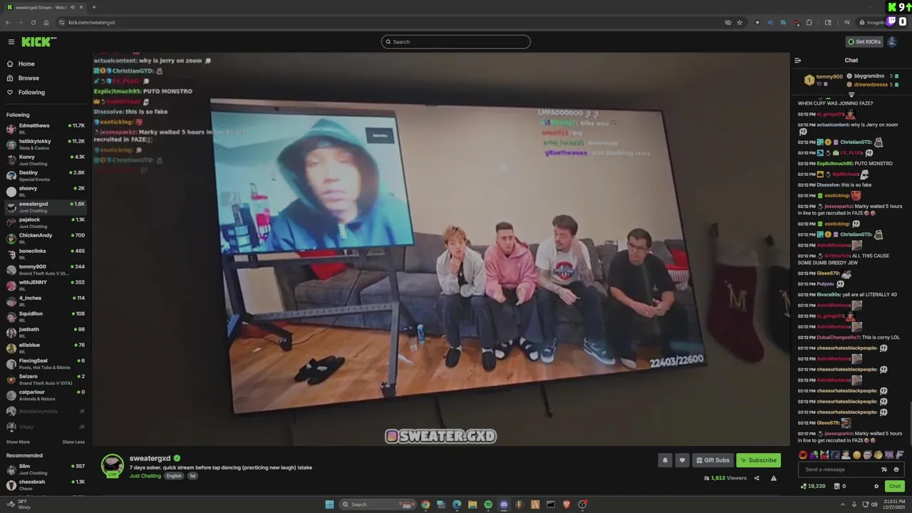Viewport: 912px width, 513px height.
Task: Open tommy900 channel in sidebar
Action: [x=46, y=269]
